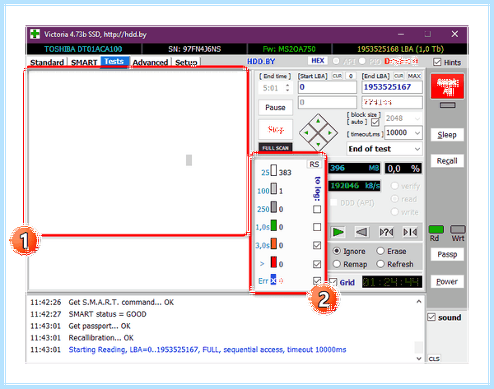Click the jump-to-end |>|<| button

point(410,232)
